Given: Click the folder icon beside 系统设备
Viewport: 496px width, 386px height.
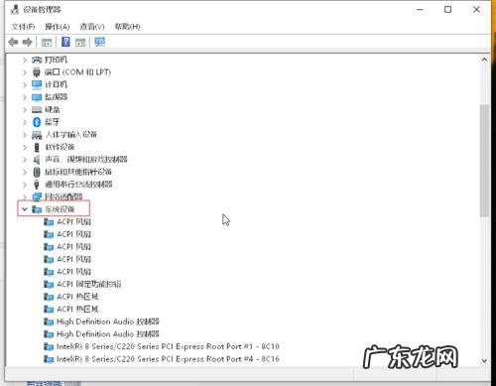Looking at the screenshot, I should pyautogui.click(x=37, y=209).
